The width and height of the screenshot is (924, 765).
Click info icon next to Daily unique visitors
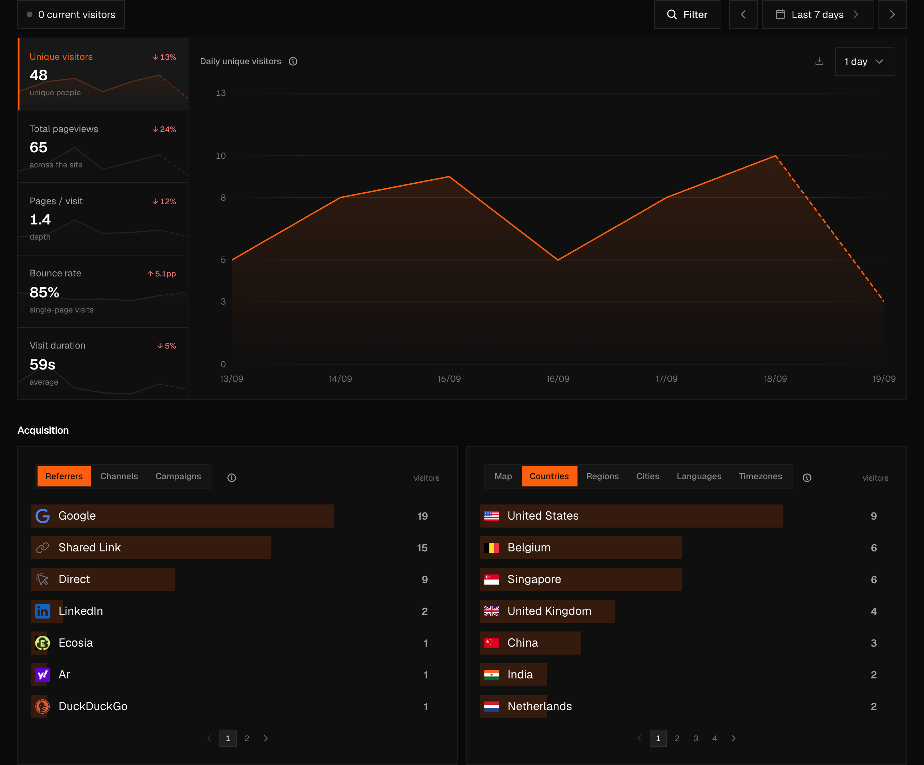(x=293, y=62)
